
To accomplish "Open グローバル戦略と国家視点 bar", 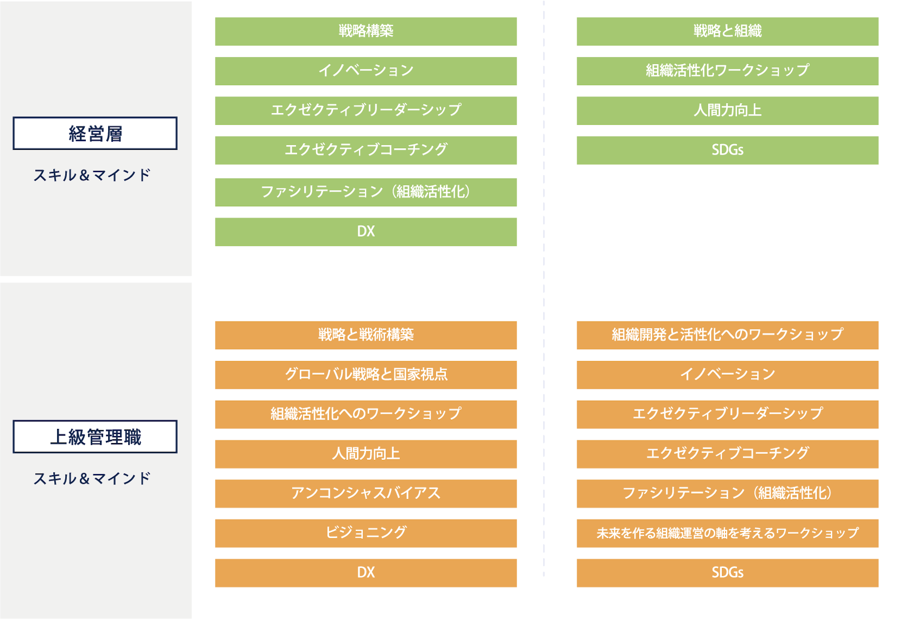I will coord(366,375).
